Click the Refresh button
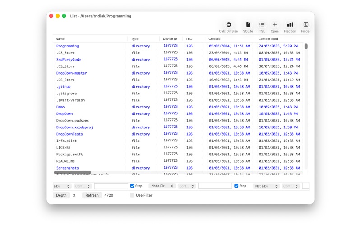 pyautogui.click(x=92, y=195)
